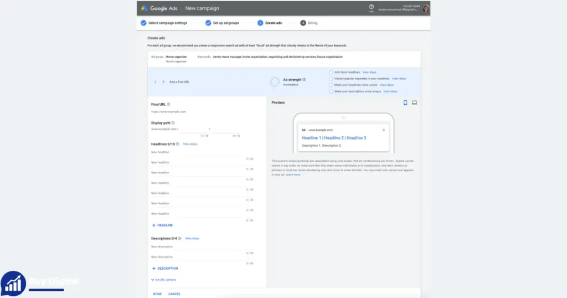Click 'Headline 1 | Headline 2 | Headline 3' preview text

[334, 138]
